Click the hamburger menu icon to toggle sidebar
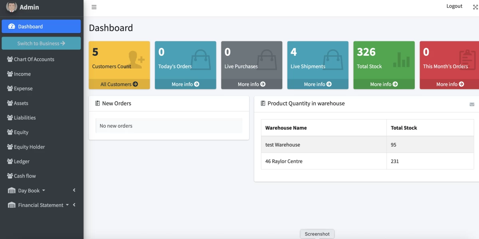 [94, 7]
